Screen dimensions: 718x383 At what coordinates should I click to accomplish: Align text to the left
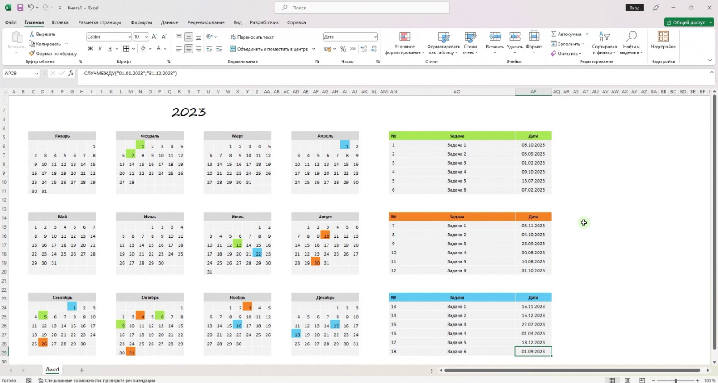click(x=179, y=49)
